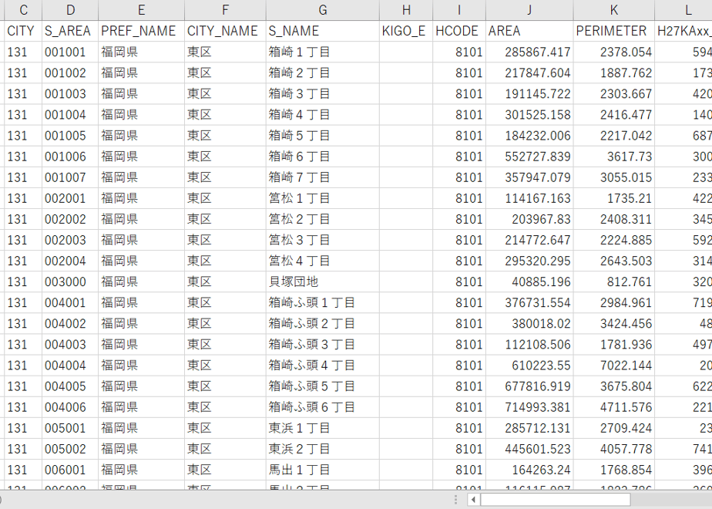
Task: Select AREA value 552727.839
Action: tap(529, 157)
